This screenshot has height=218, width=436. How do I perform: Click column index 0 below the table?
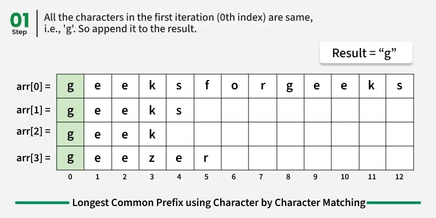(70, 177)
